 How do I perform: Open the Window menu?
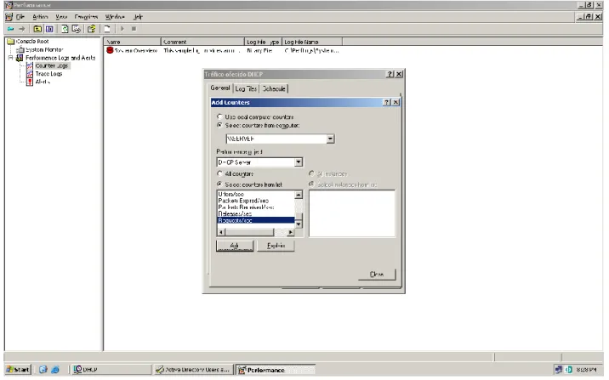[x=115, y=17]
